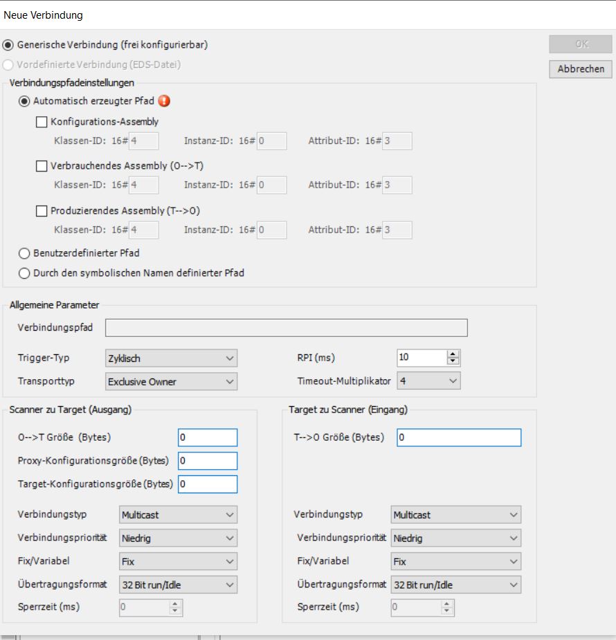Click Verbrauchendes Assembly Instanz-ID field
The image size is (616, 640).
271,185
